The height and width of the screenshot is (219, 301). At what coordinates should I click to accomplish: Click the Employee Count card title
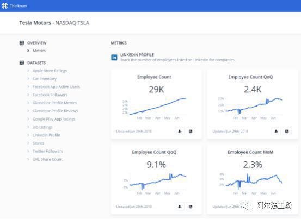tap(154, 77)
